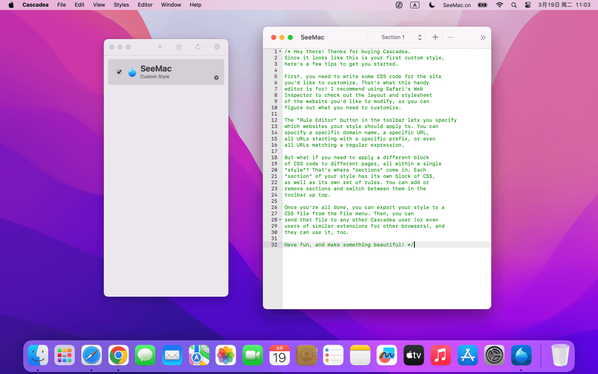Image resolution: width=598 pixels, height=374 pixels.
Task: Open Finder from the Dock
Action: point(38,355)
